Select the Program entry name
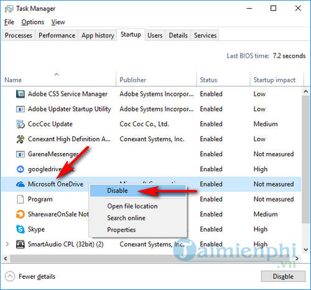This screenshot has width=311, height=290. click(40, 199)
